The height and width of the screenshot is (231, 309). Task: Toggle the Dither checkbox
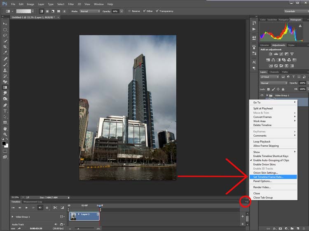144,11
